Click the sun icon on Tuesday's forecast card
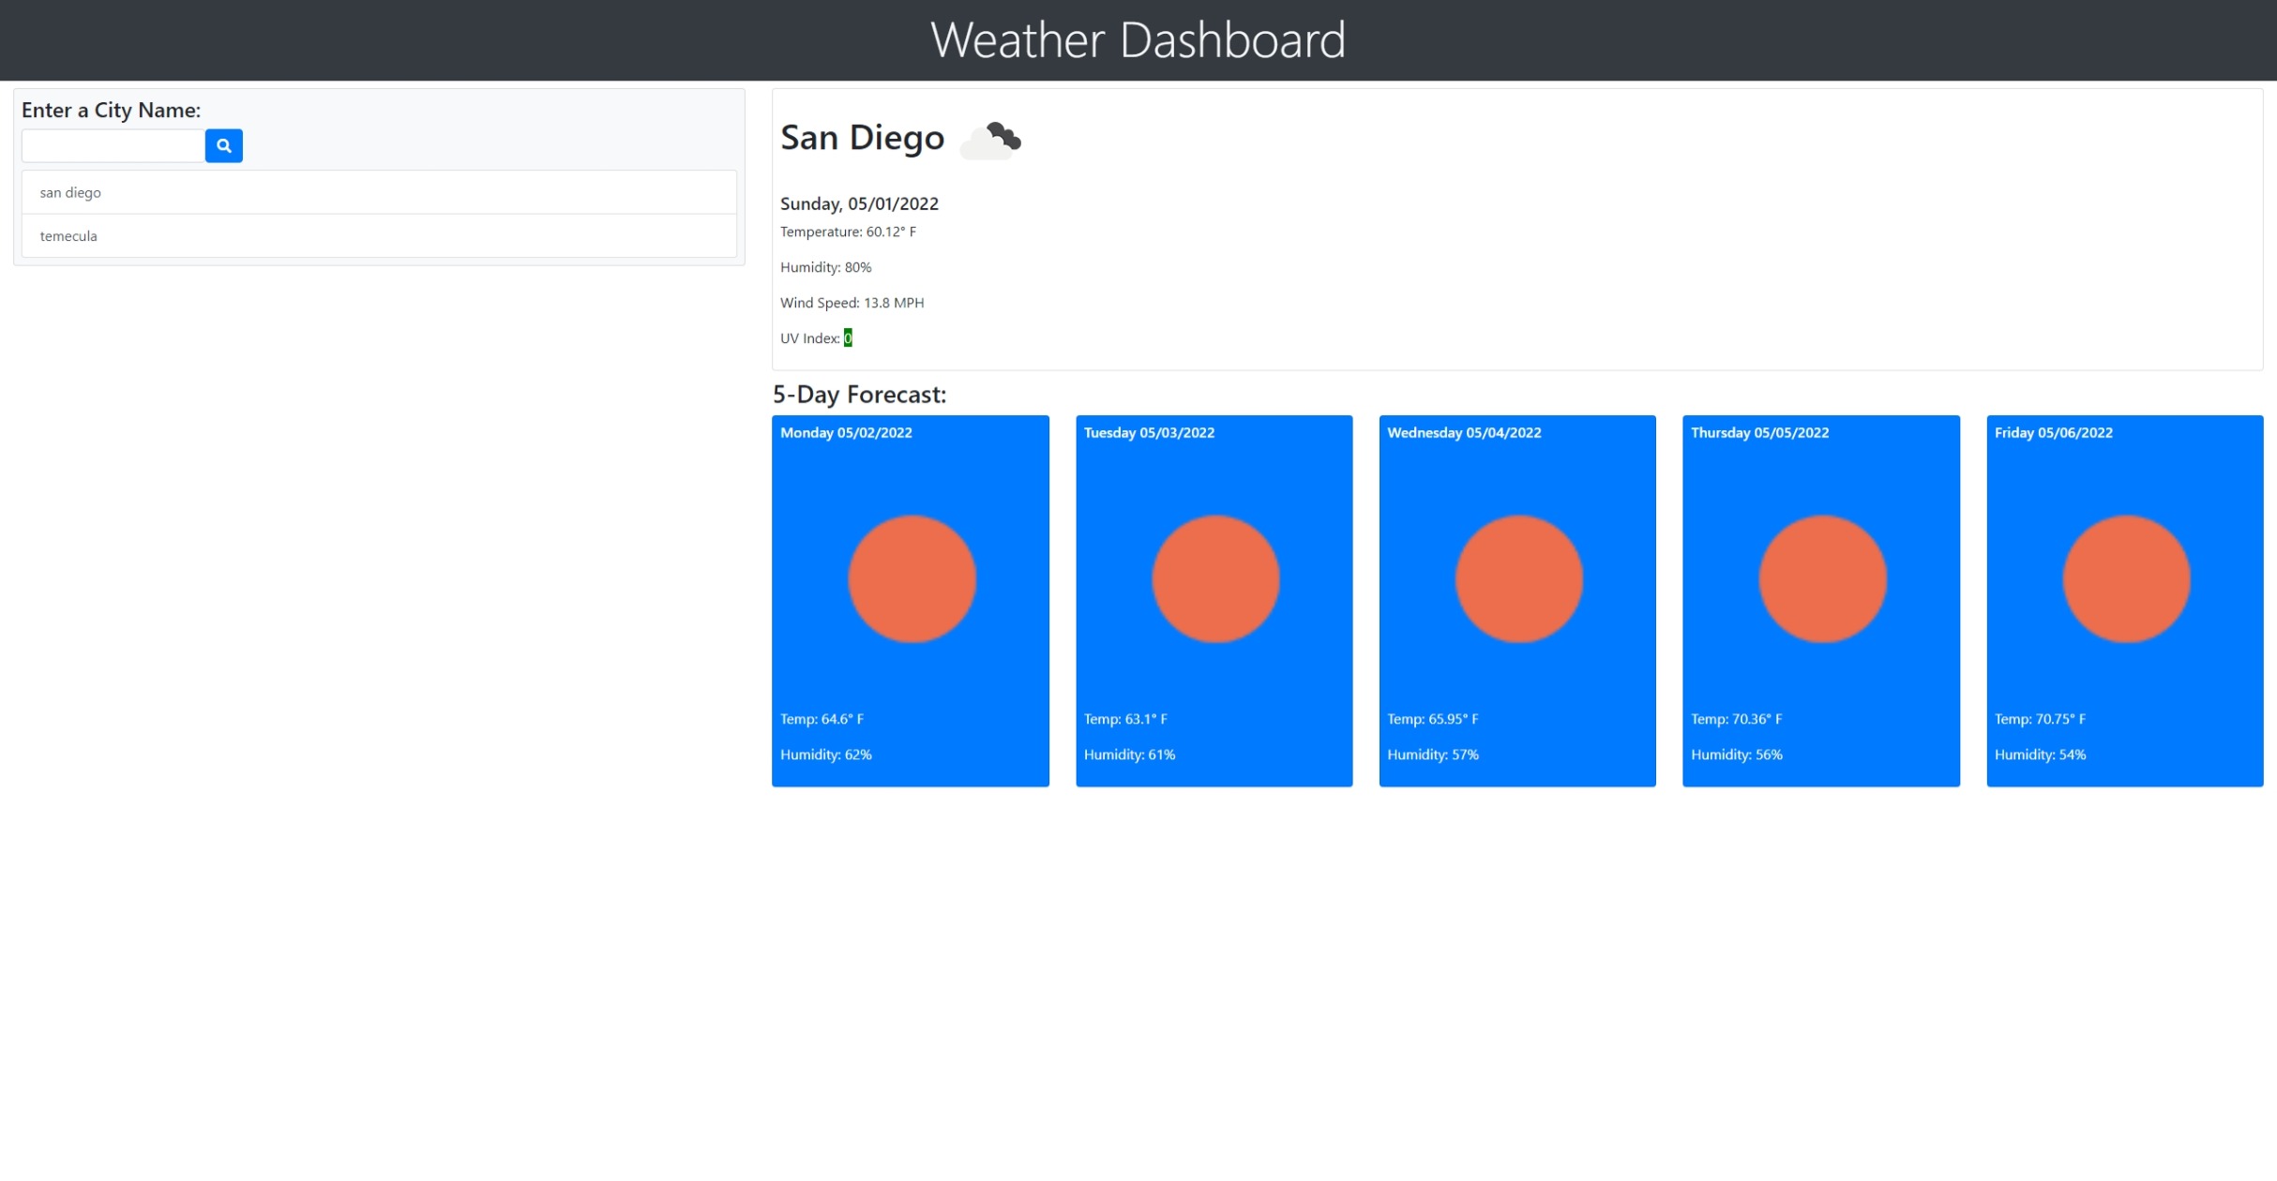This screenshot has height=1181, width=2277. tap(1215, 578)
